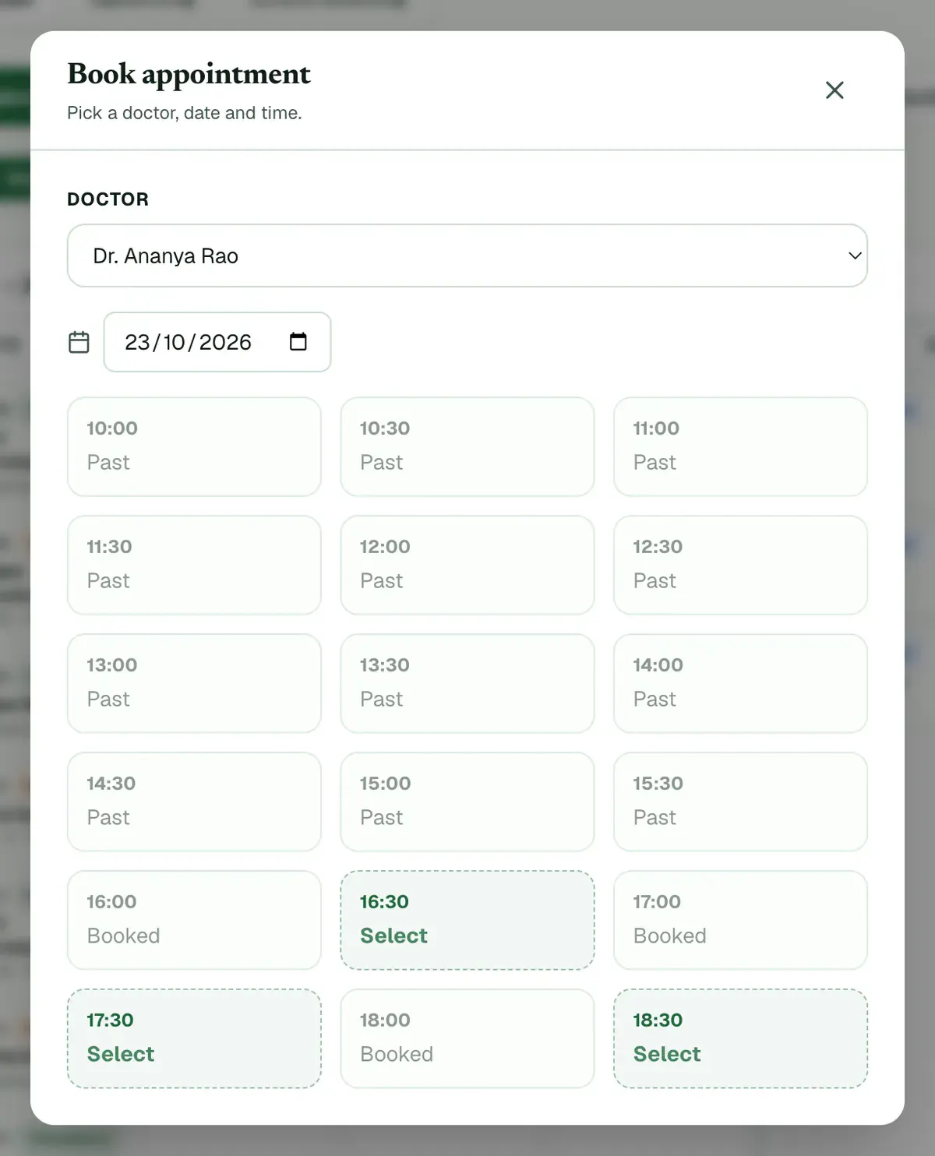The height and width of the screenshot is (1156, 935).
Task: Click the past 13:30 slot
Action: coord(467,683)
